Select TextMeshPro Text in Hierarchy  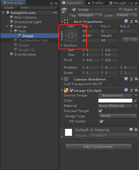click(x=33, y=41)
